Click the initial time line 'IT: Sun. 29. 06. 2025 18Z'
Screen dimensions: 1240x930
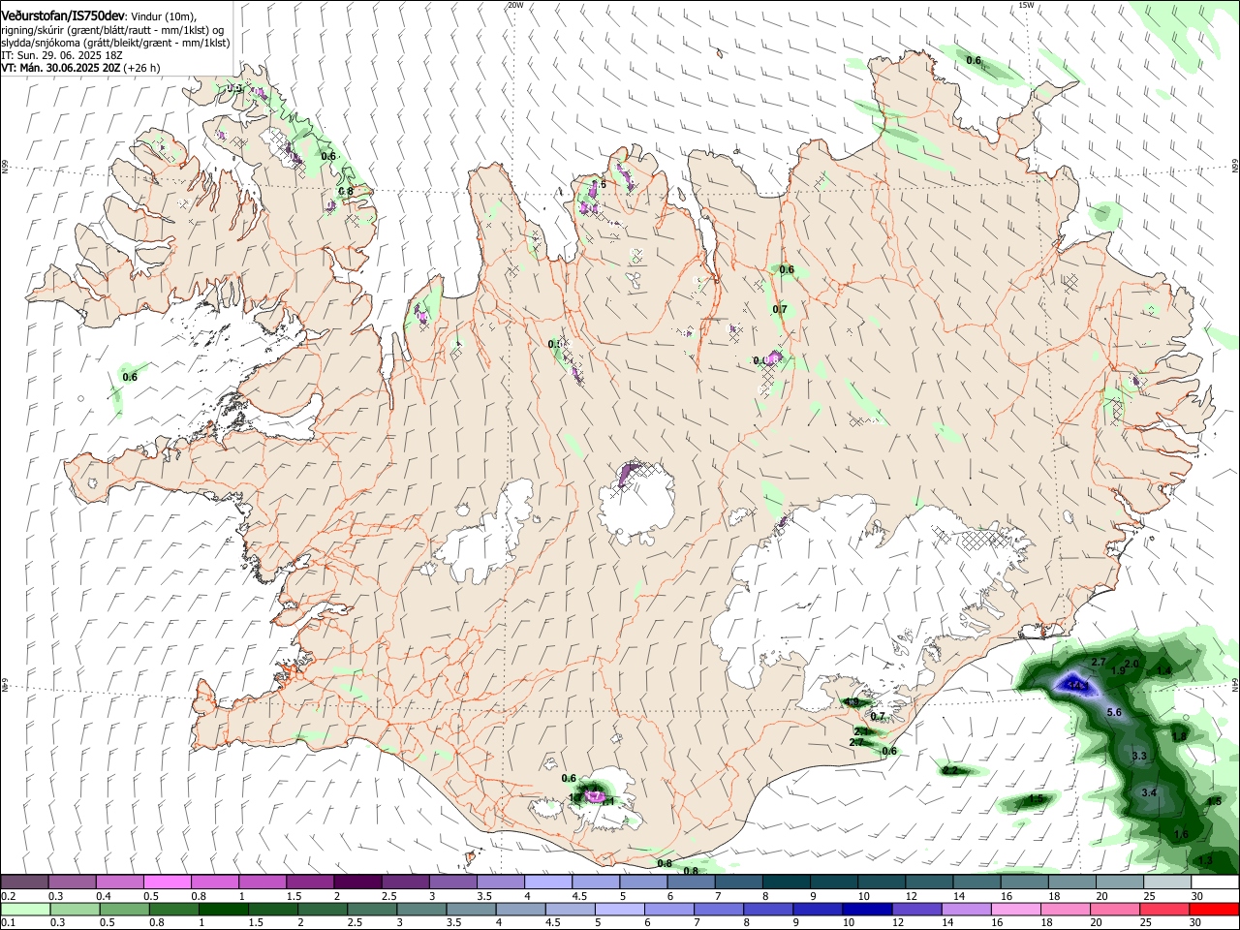click(60, 56)
